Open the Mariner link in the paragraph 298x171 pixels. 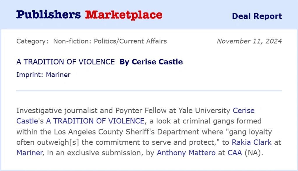pyautogui.click(x=30, y=153)
